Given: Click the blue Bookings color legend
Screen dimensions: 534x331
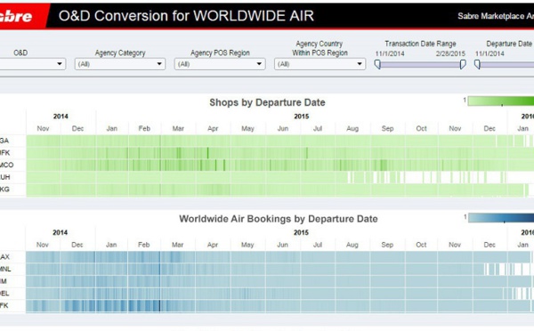Looking at the screenshot, I should point(500,218).
